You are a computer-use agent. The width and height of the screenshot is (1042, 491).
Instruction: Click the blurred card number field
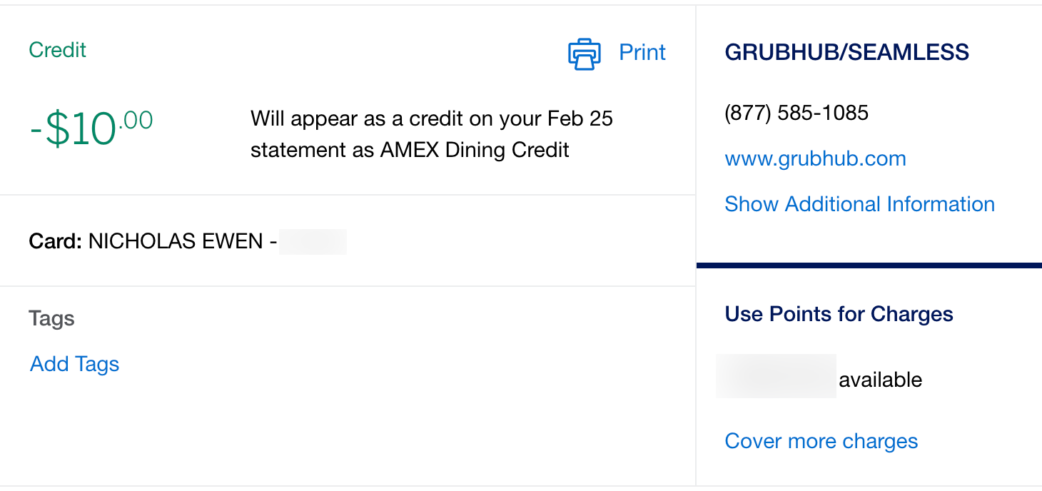pyautogui.click(x=313, y=241)
